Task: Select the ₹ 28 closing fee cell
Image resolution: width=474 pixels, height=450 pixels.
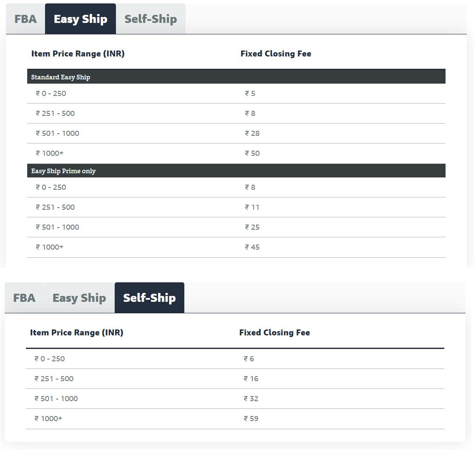Action: [252, 133]
